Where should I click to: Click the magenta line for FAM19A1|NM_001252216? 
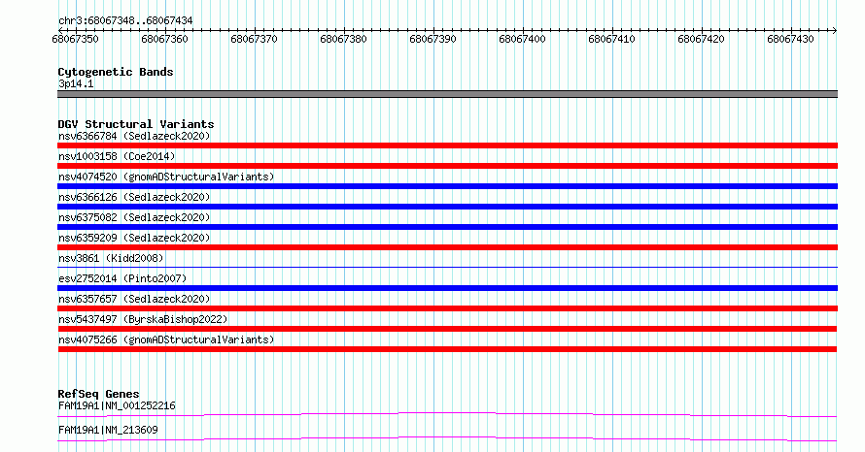[x=447, y=414]
